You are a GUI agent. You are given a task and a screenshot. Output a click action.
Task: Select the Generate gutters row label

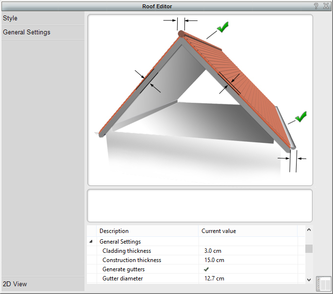[x=123, y=269]
